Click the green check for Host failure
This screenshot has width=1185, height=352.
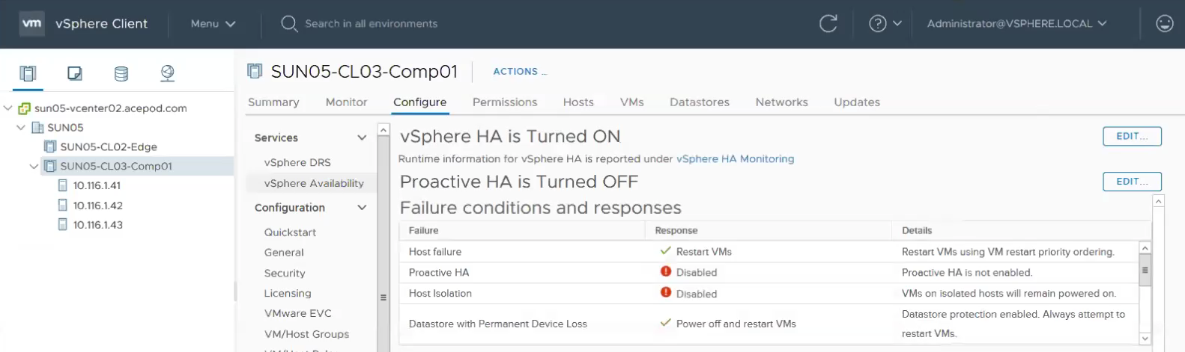(x=665, y=251)
